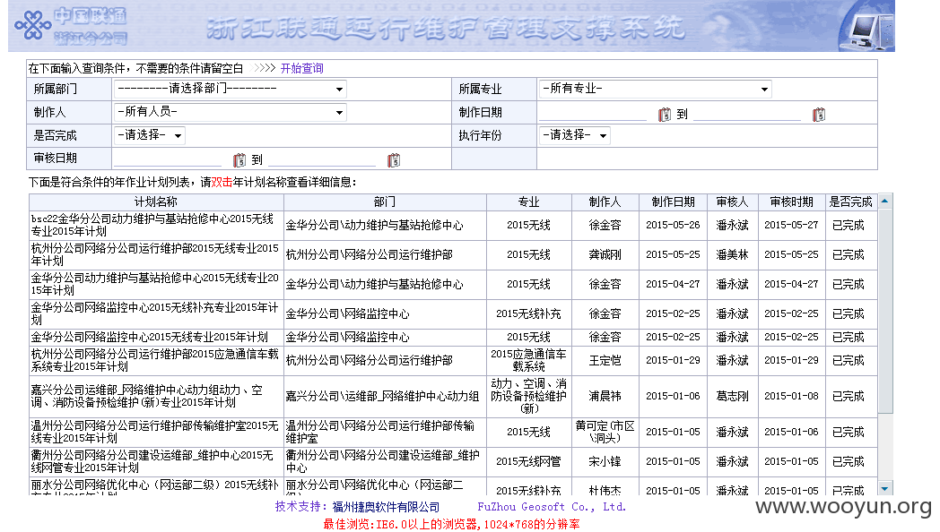Image resolution: width=940 pixels, height=532 pixels.
Task: Click the 审核人 column header
Action: click(733, 202)
